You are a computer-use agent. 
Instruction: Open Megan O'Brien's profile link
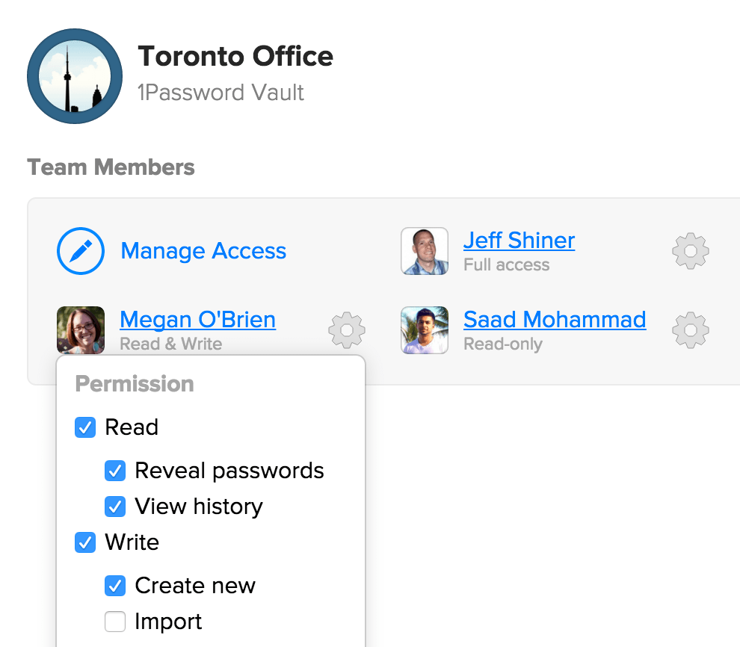[198, 320]
